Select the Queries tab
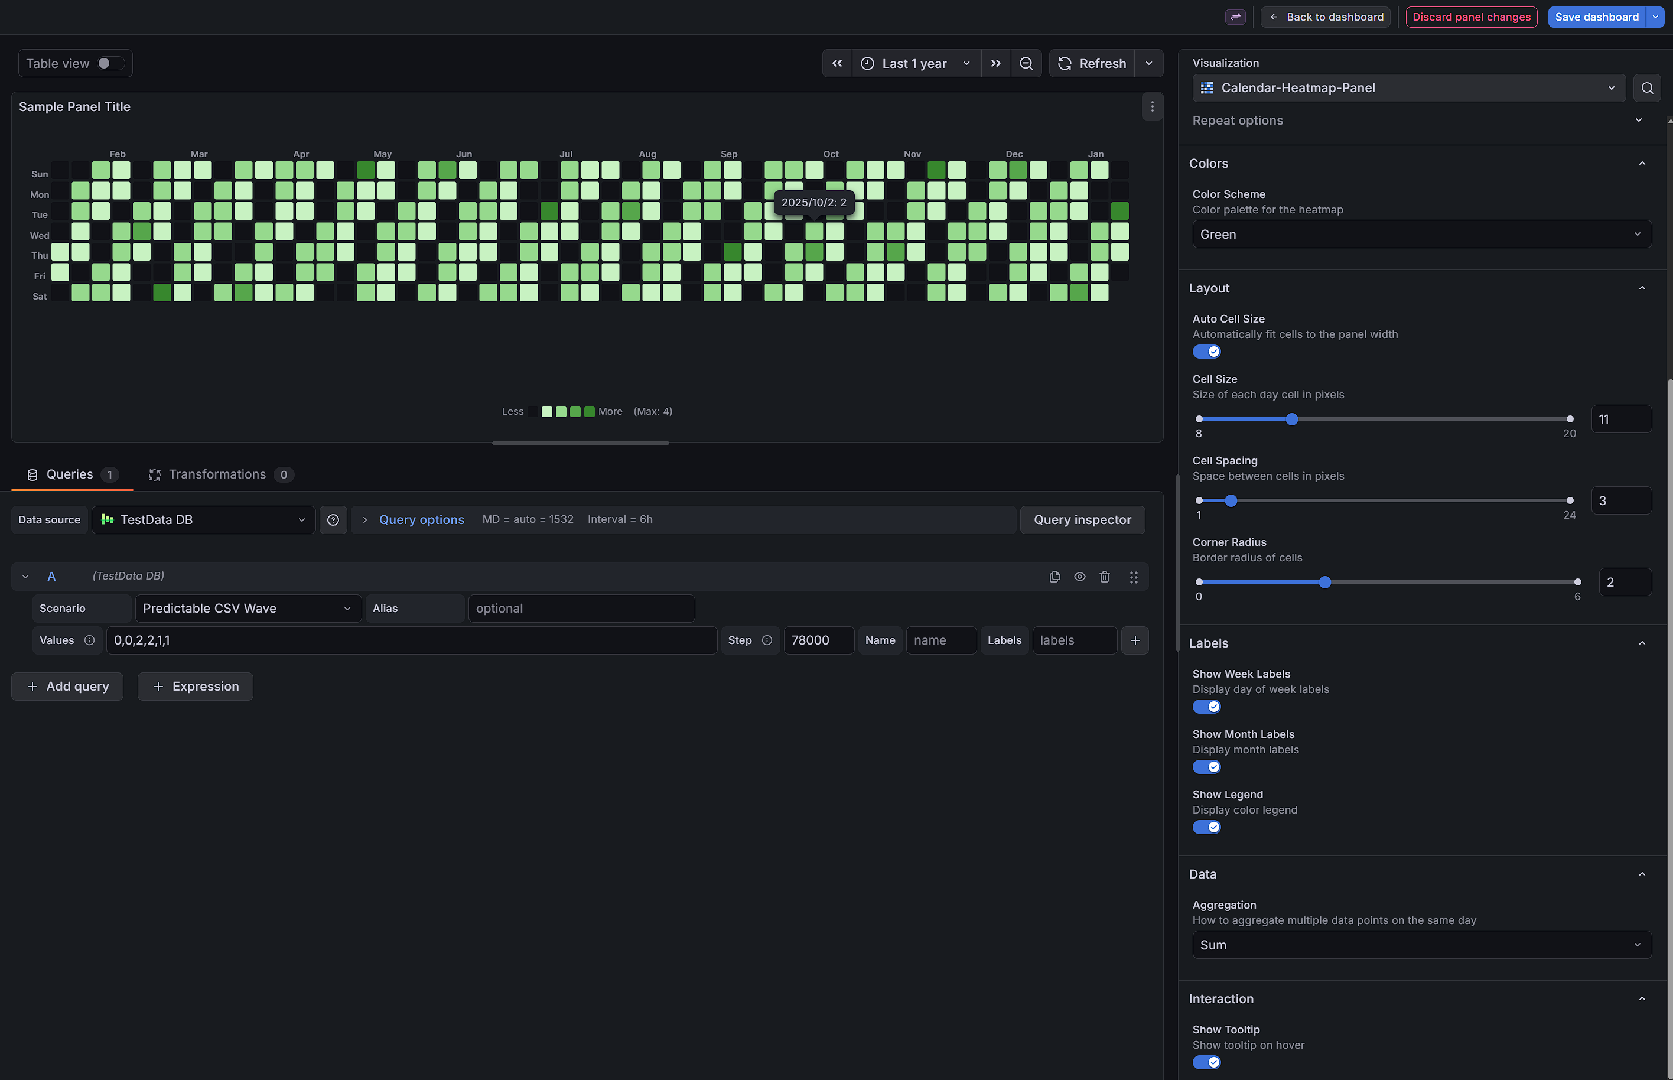Viewport: 1673px width, 1080px height. click(70, 475)
